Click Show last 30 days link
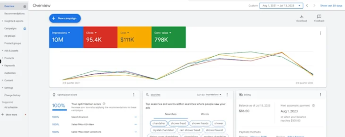This screenshot has width=345, height=137. [331, 6]
